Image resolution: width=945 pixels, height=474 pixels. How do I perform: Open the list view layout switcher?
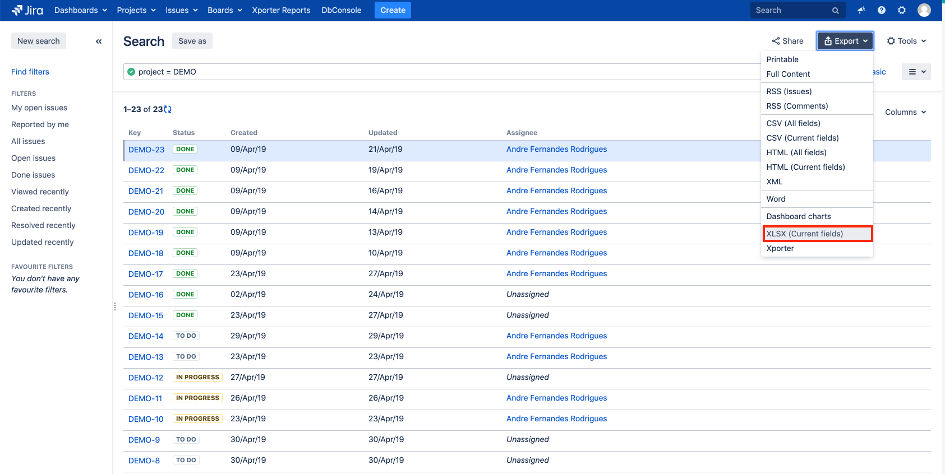click(916, 72)
